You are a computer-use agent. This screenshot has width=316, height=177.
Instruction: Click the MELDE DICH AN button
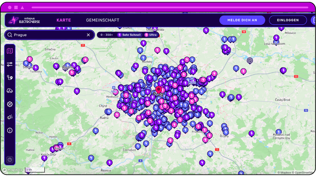(242, 20)
